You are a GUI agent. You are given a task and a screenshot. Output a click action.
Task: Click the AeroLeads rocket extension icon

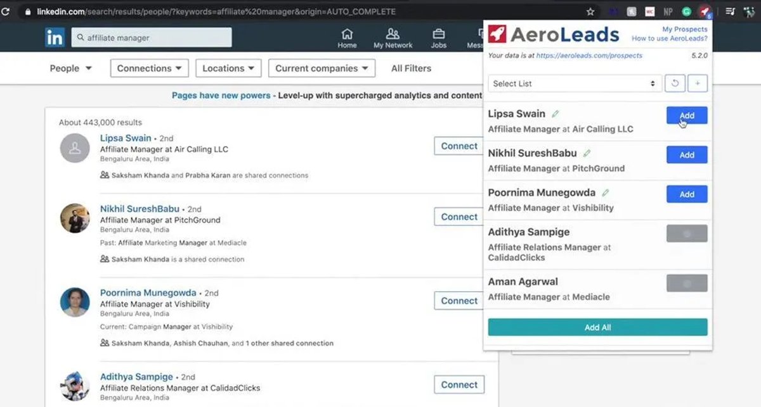(x=705, y=11)
